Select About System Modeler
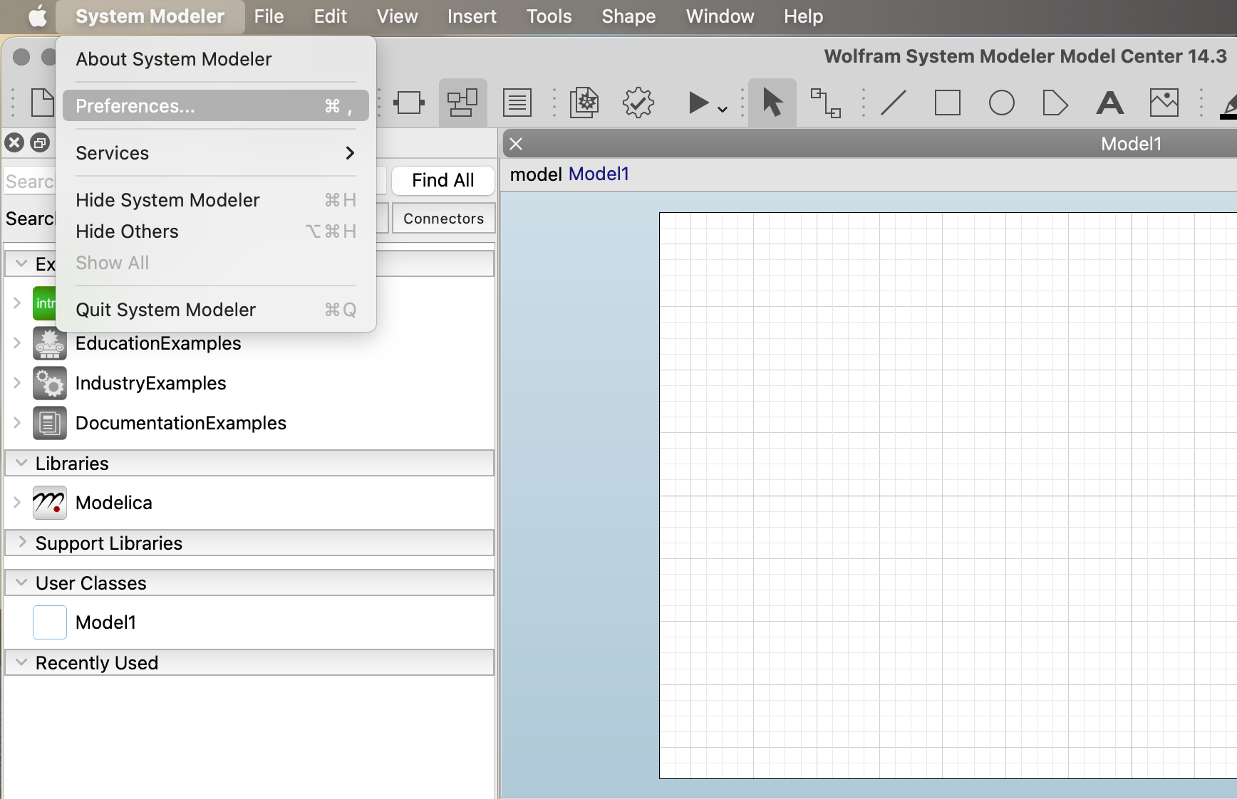 pyautogui.click(x=216, y=59)
